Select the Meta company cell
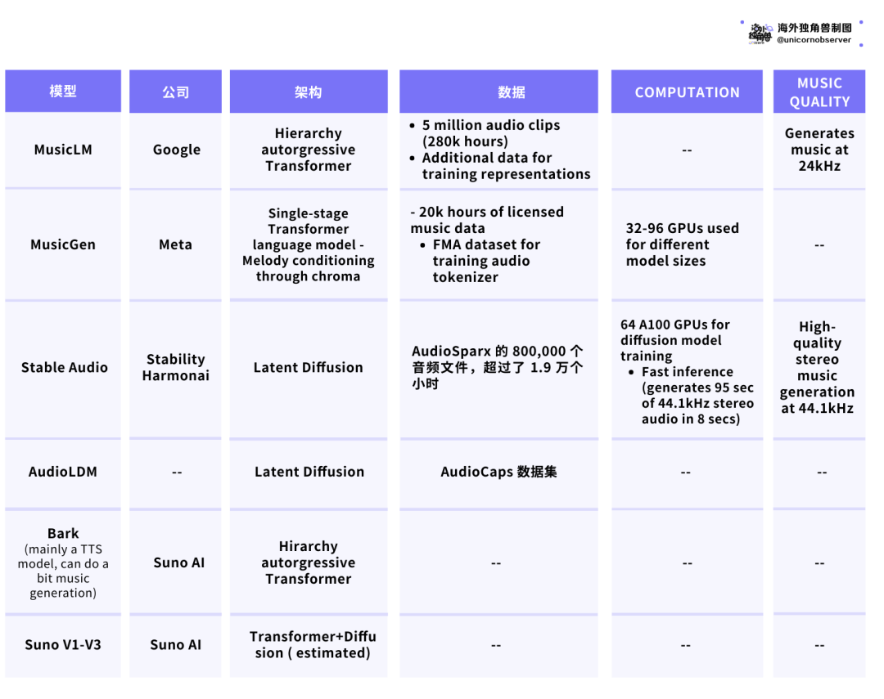Viewport: 884px width, 699px height. tap(175, 244)
